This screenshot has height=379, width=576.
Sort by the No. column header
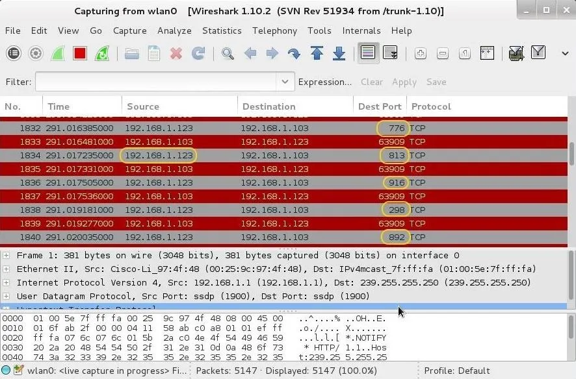(x=21, y=106)
